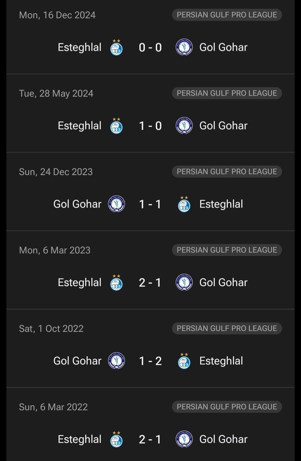
Task: Select Persian Gulf Pro League tag on 16 Dec 2024
Action: coord(227,15)
